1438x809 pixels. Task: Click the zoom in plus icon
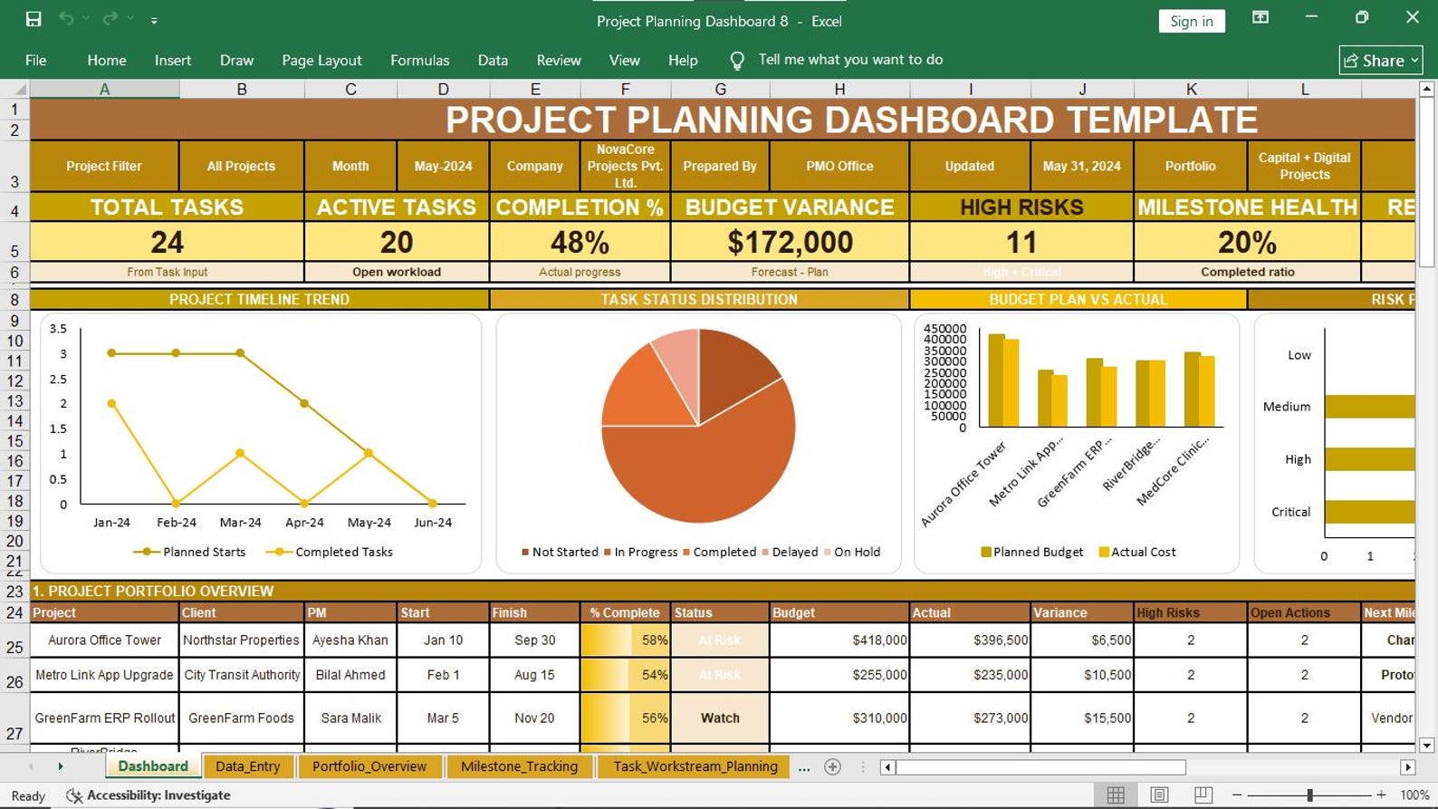click(1381, 795)
